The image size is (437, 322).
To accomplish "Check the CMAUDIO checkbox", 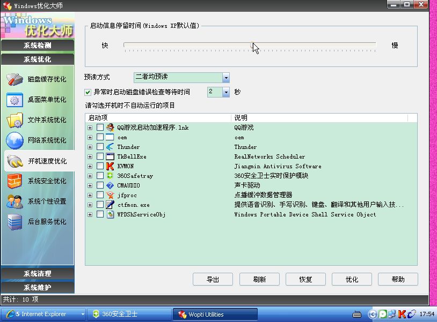I will tap(100, 185).
